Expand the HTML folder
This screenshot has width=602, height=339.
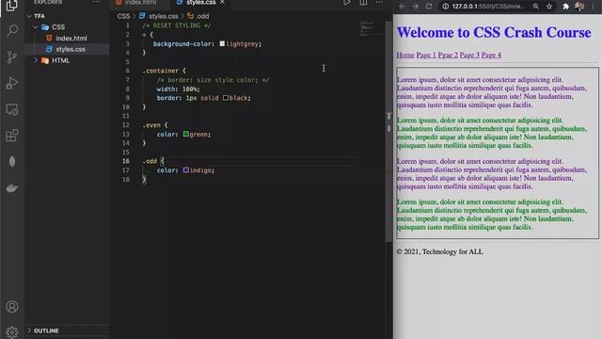pos(36,60)
